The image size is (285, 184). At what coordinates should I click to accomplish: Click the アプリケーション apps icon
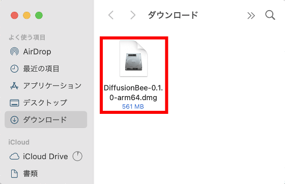coord(14,86)
